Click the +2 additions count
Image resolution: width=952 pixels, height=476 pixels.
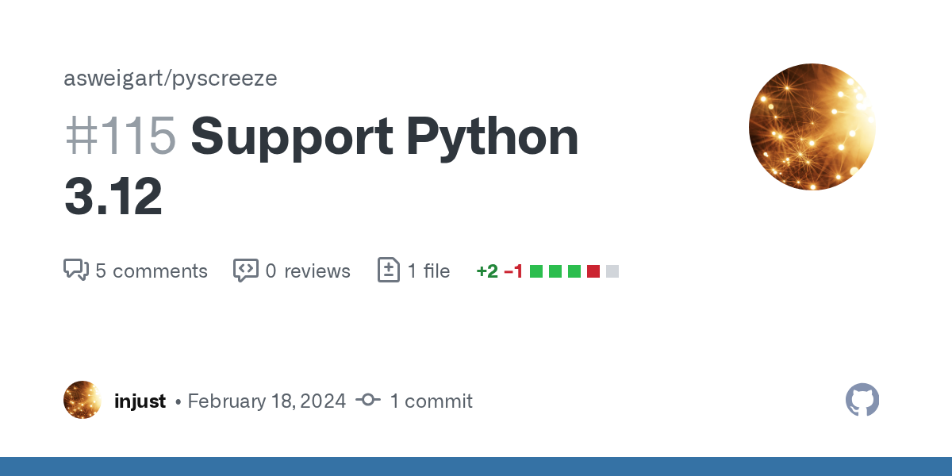pyautogui.click(x=487, y=271)
